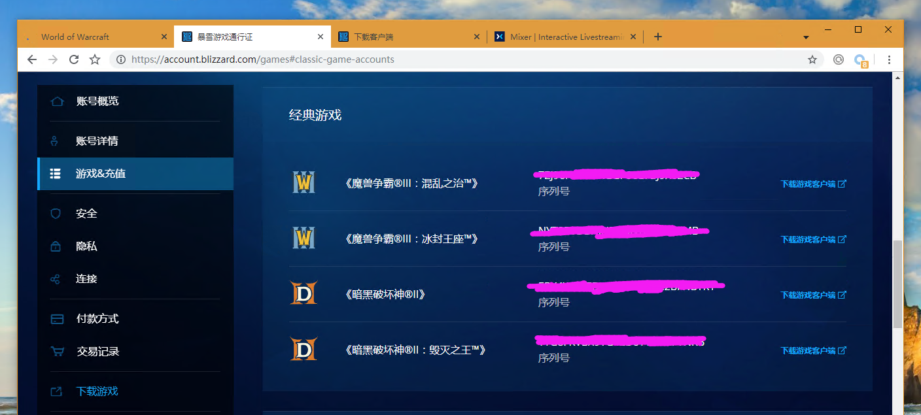921x415 pixels.
Task: Click the scrollbar up arrow
Action: (x=897, y=77)
